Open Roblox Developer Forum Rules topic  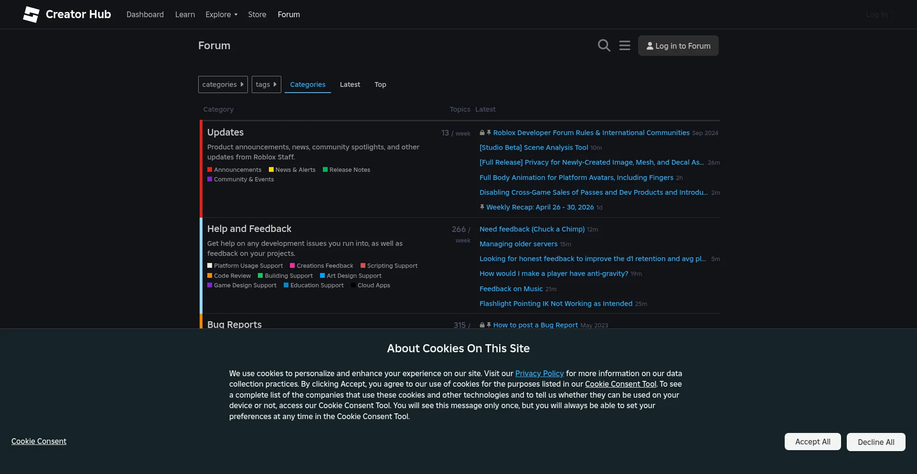pos(591,133)
